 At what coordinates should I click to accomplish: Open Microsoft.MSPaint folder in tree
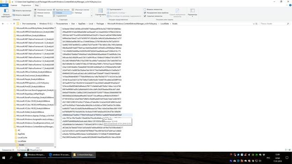click(31, 36)
